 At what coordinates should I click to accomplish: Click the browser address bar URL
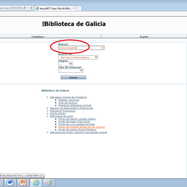11,8
